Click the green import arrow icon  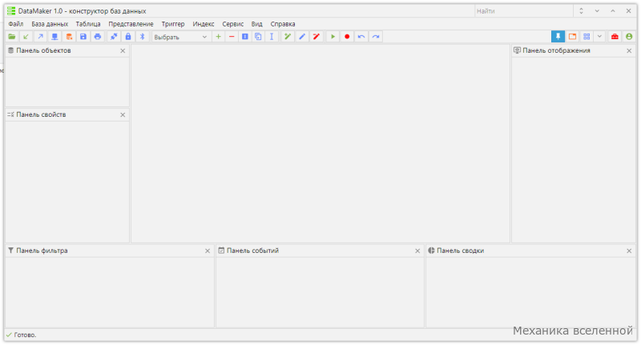click(x=26, y=37)
